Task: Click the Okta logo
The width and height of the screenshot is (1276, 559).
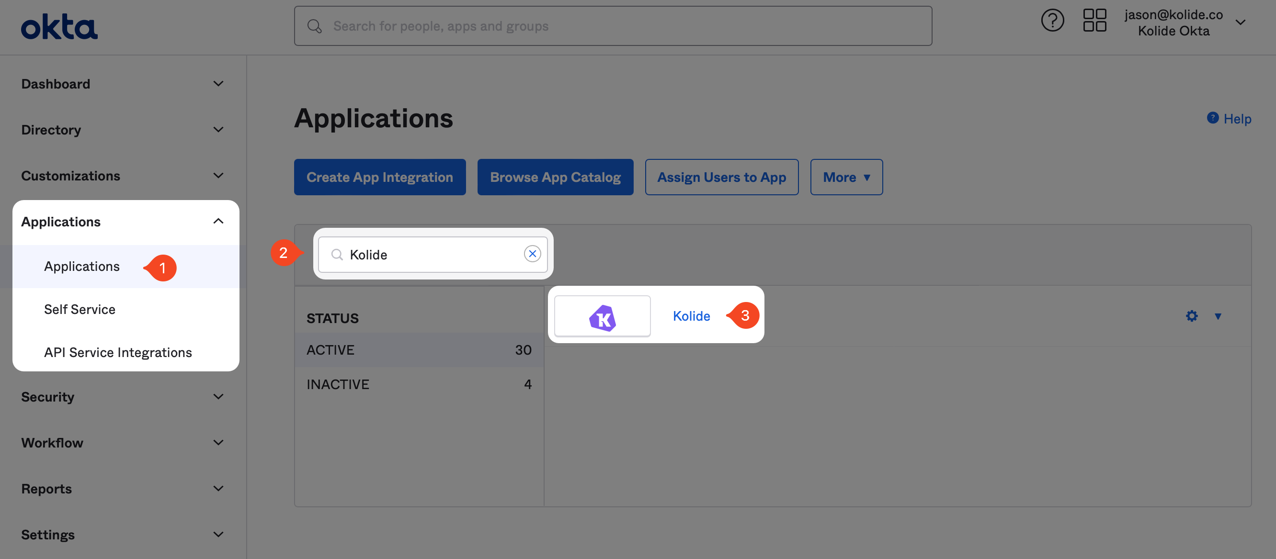Action: 59,27
